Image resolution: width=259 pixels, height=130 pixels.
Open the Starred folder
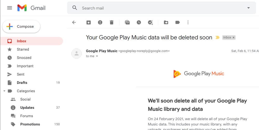23,49
